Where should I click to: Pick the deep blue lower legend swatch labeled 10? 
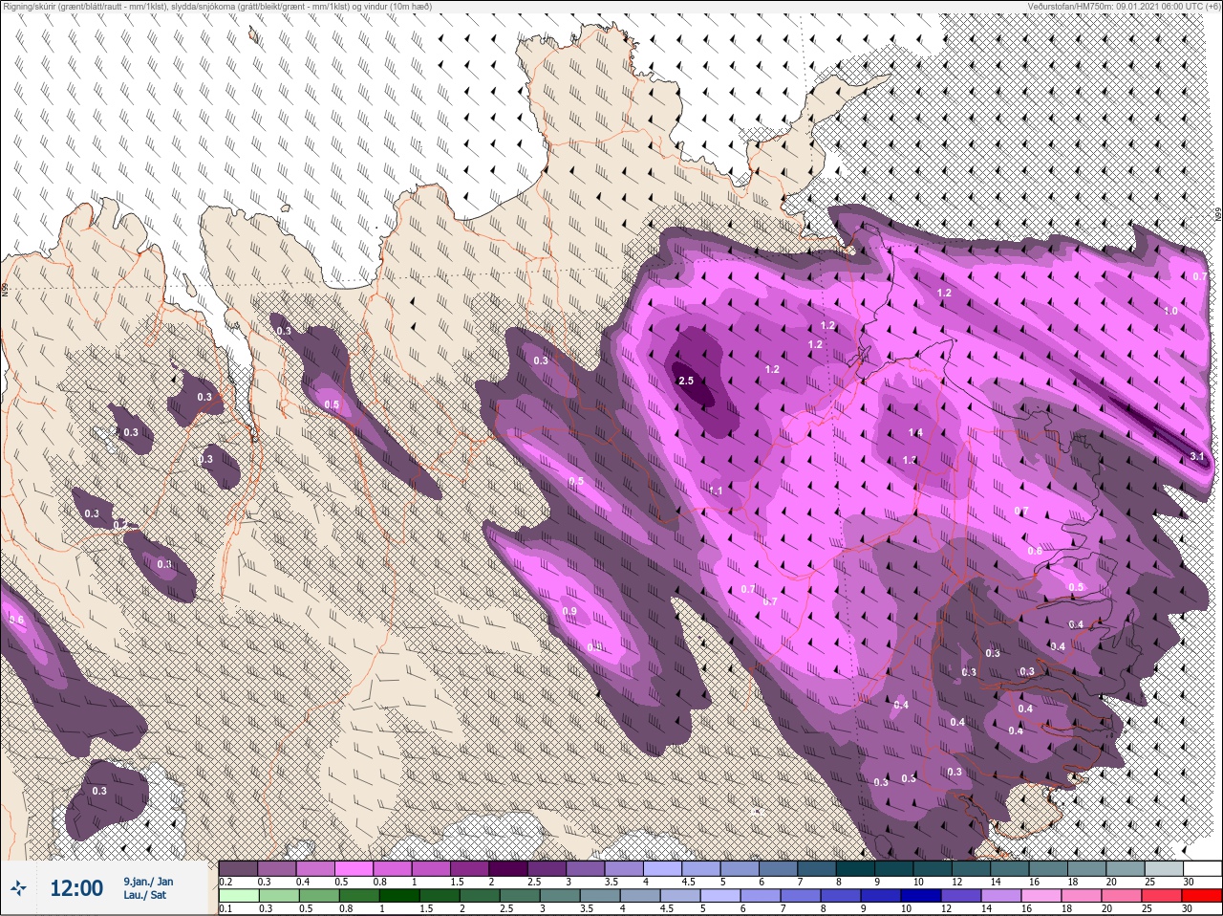[921, 896]
